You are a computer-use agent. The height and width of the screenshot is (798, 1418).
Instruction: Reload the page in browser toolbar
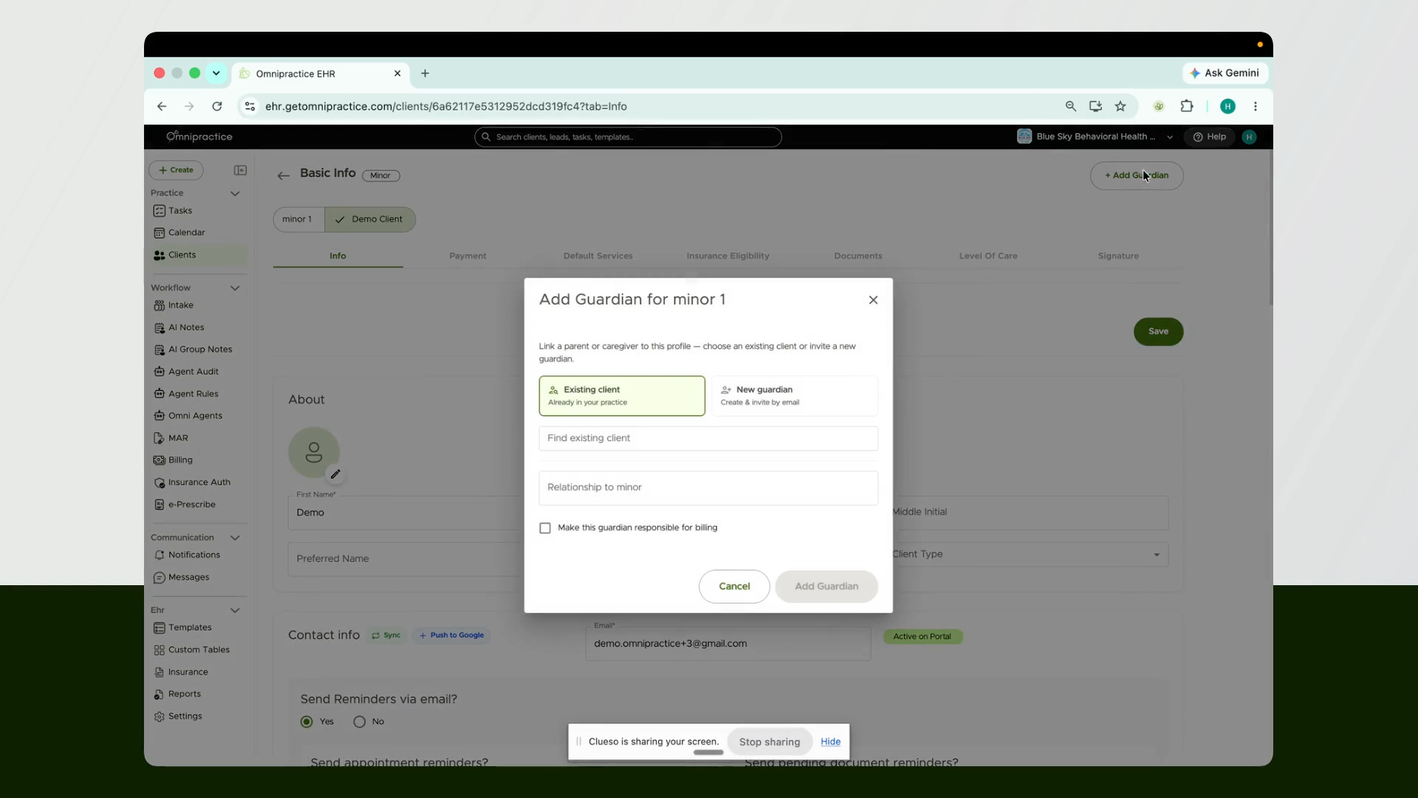click(x=217, y=106)
